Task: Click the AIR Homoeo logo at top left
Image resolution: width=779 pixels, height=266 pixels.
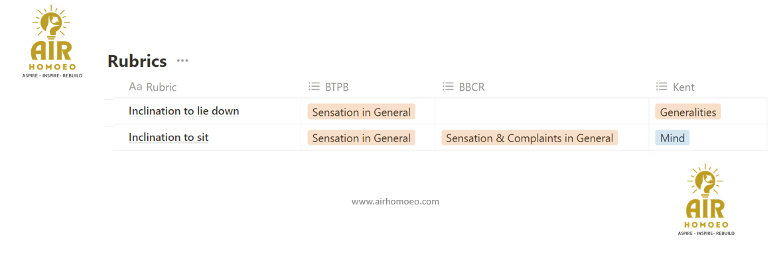Action: [53, 42]
